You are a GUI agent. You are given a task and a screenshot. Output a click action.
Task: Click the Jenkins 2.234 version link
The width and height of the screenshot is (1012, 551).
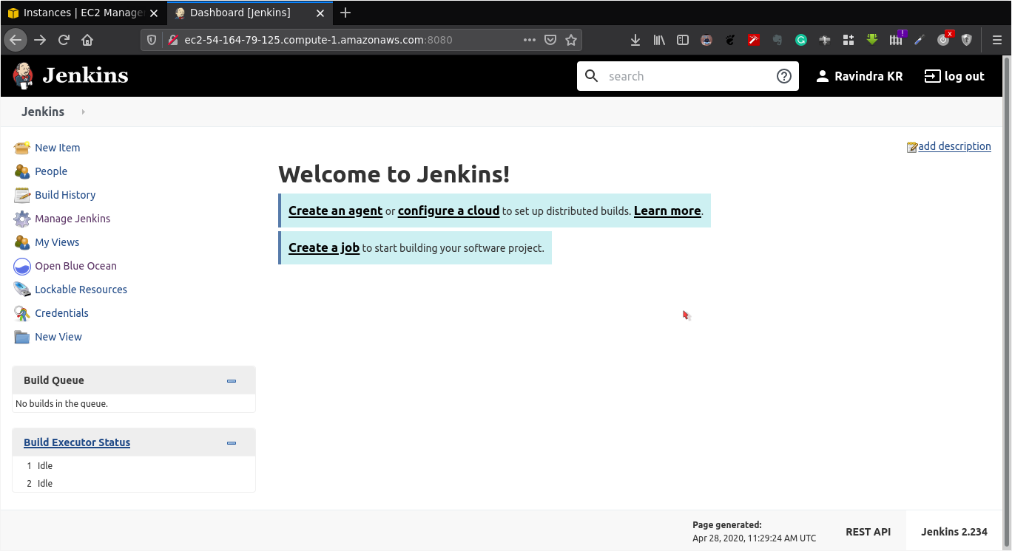(954, 532)
